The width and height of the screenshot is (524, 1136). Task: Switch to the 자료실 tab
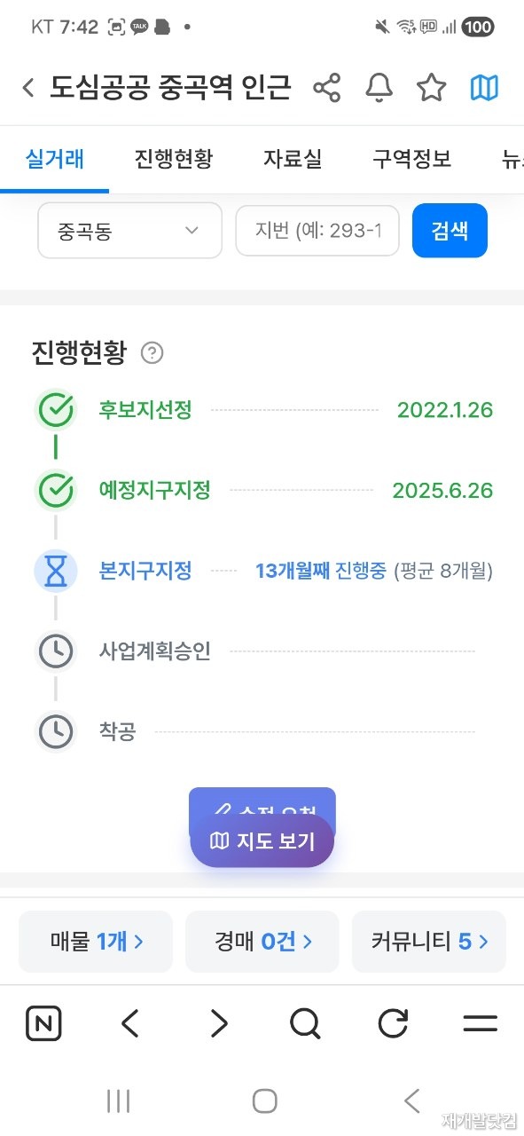point(293,159)
